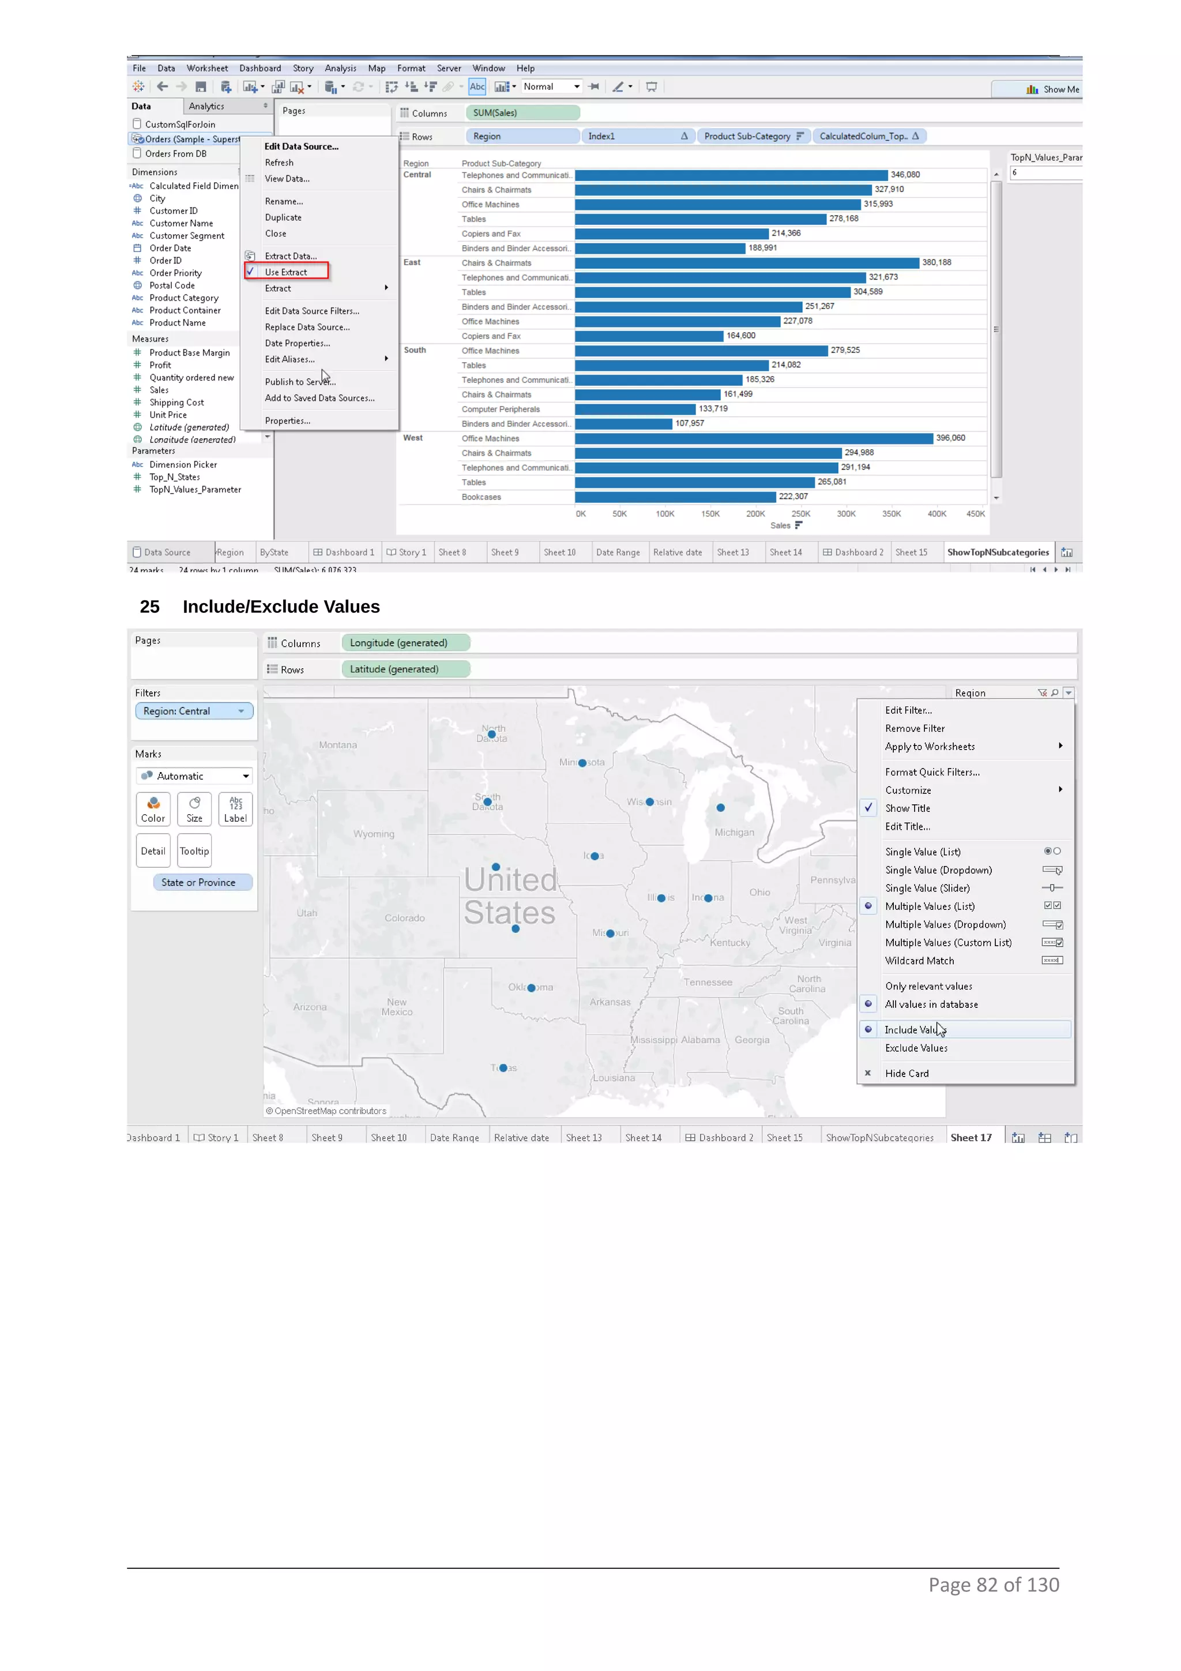Open Show Me chart panel
Viewport: 1181px width, 1671px height.
click(1051, 89)
